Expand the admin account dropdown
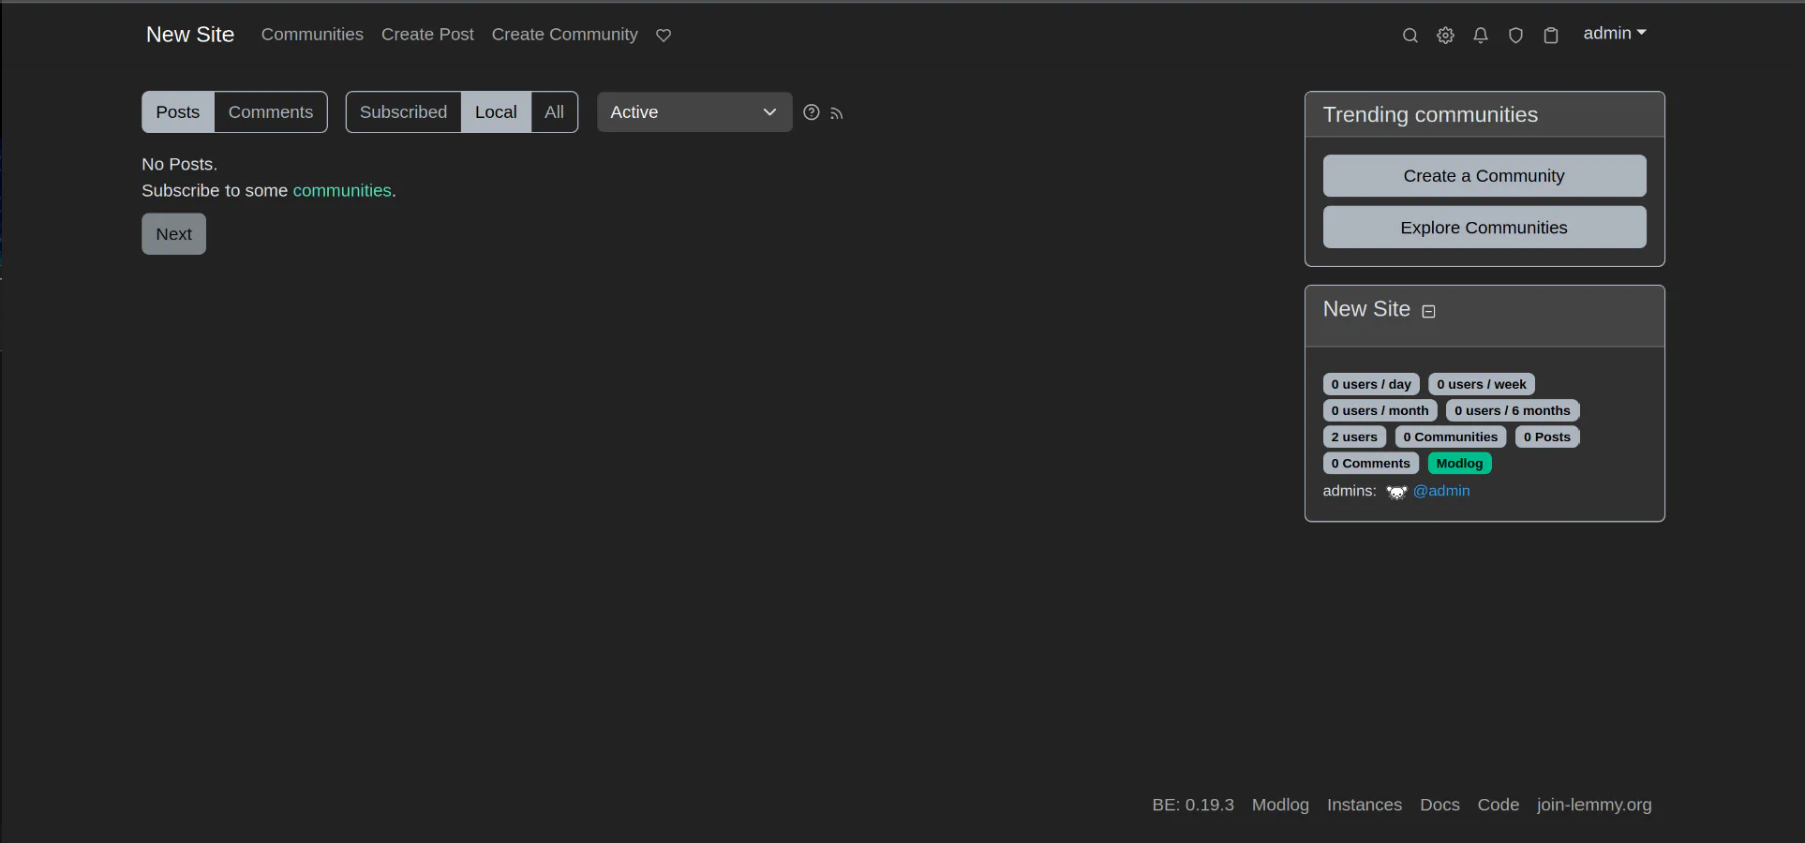The height and width of the screenshot is (843, 1805). coord(1614,33)
